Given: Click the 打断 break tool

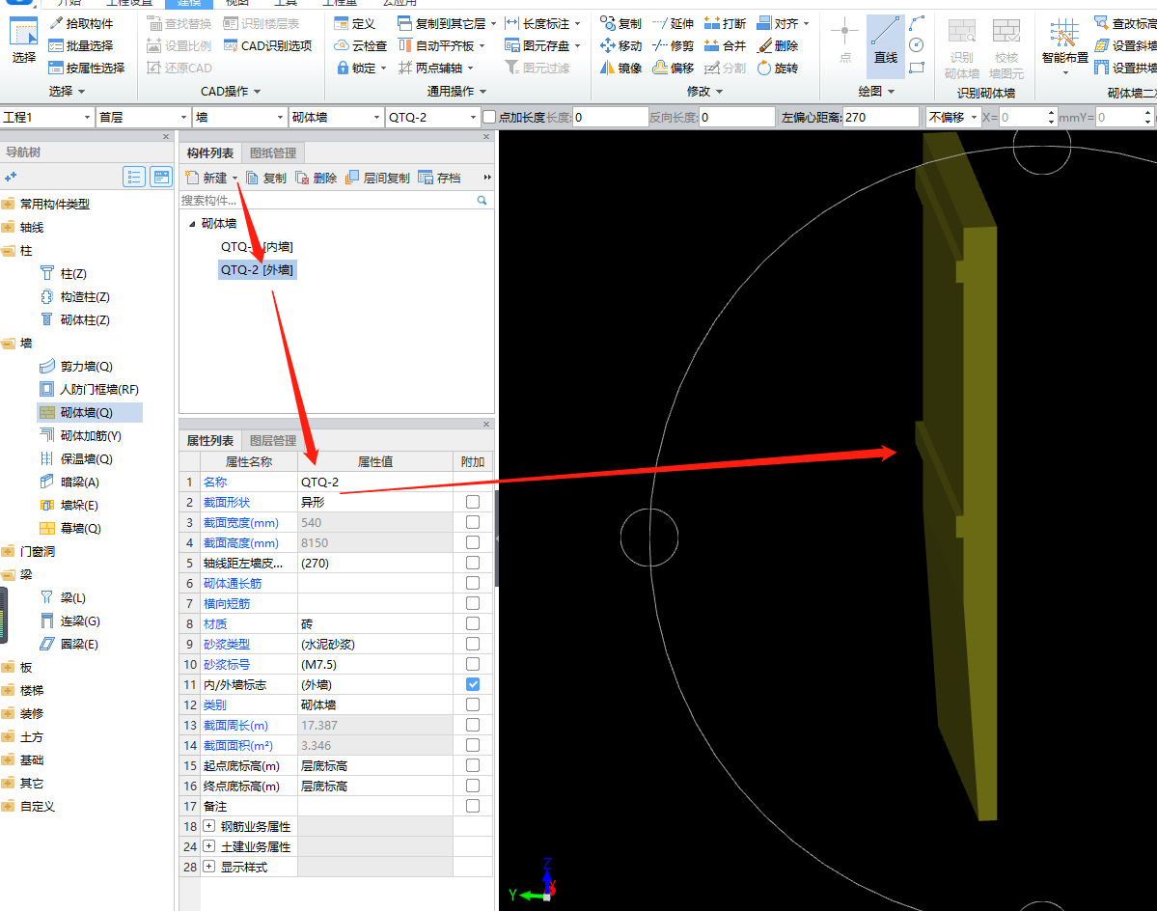Looking at the screenshot, I should coord(726,23).
